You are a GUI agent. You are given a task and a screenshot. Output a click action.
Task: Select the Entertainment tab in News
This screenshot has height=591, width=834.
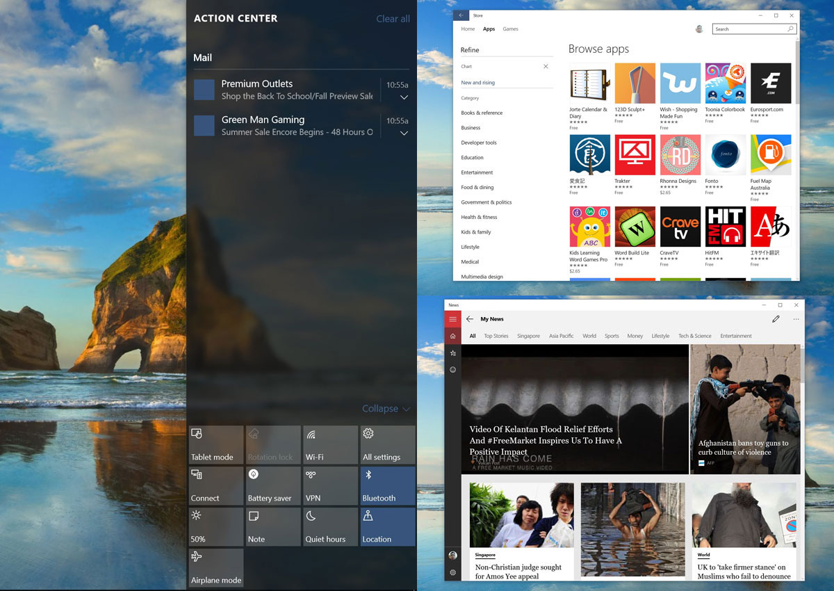point(736,336)
